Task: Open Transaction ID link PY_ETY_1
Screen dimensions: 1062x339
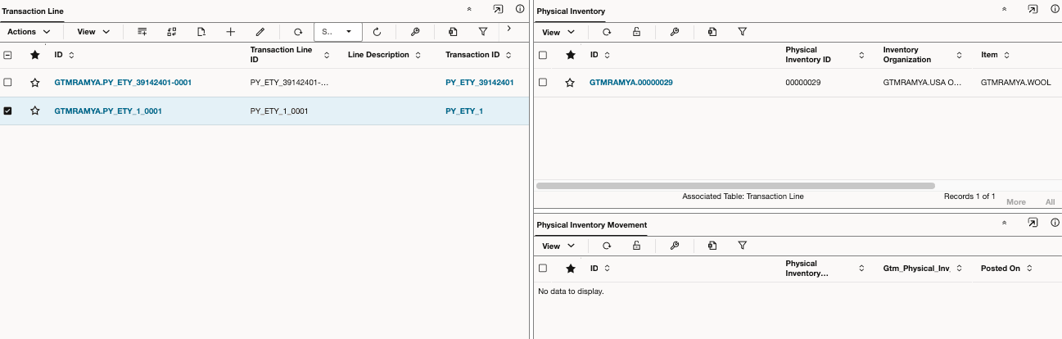Action: pos(464,111)
